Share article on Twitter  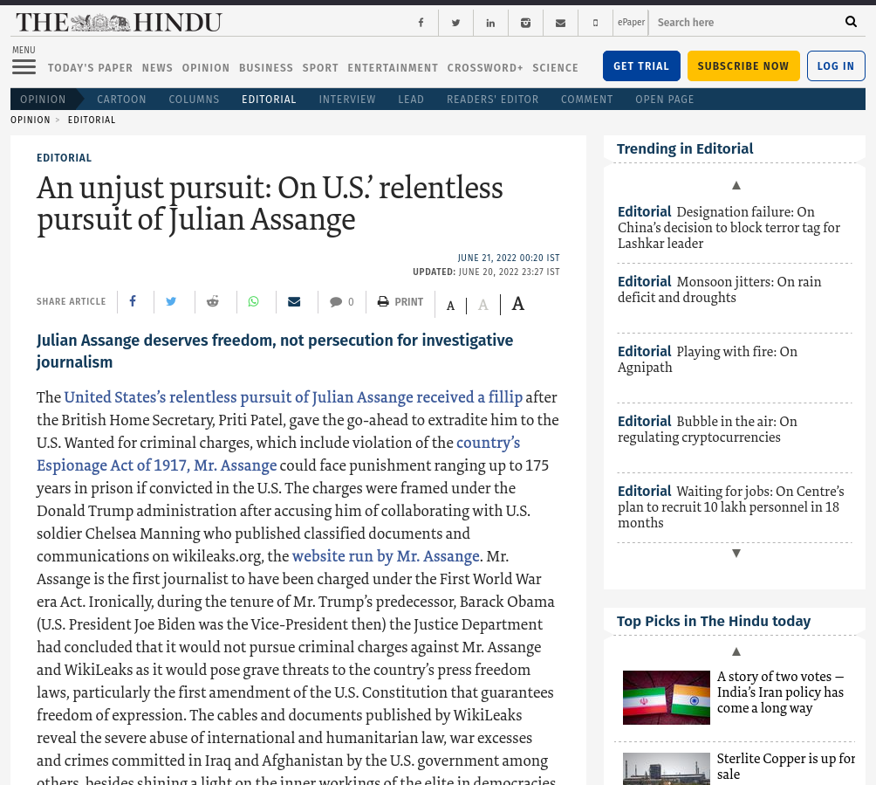coord(171,301)
